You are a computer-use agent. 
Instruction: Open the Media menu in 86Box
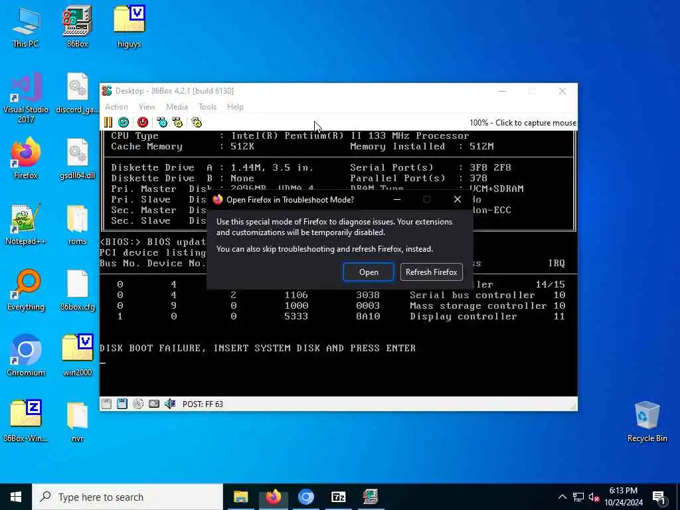point(177,107)
